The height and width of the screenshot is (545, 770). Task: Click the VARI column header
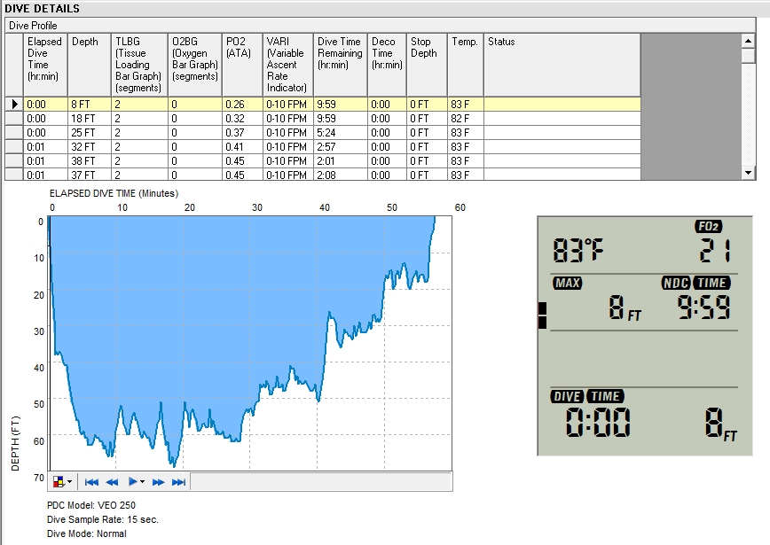(288, 65)
